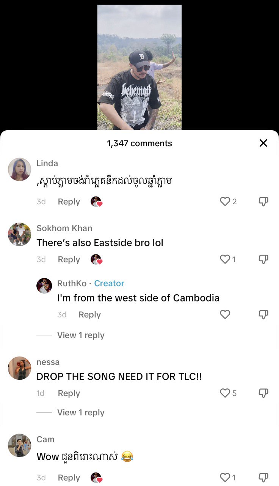Expand View 1 reply under RuthKo
Viewport: 279px width, 486px height.
[81, 335]
